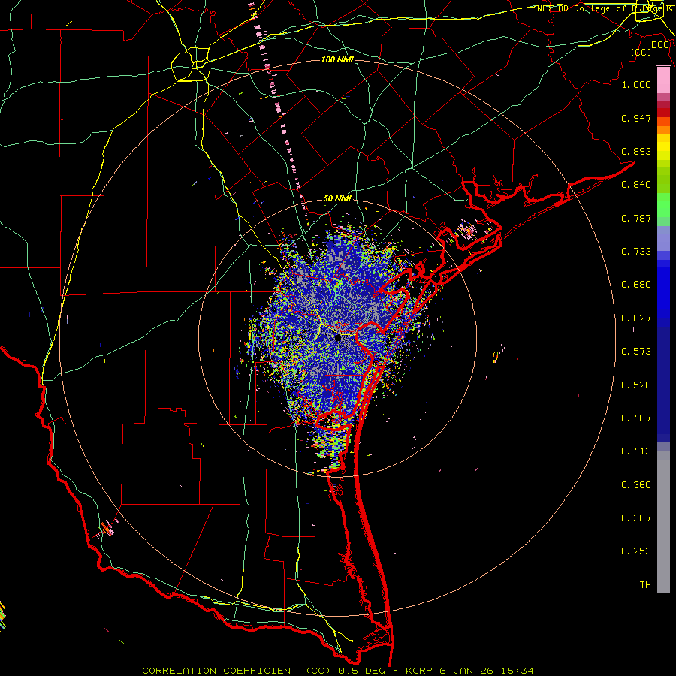The height and width of the screenshot is (676, 676).
Task: Click the dark navy swatch in the color bar
Action: [x=663, y=384]
